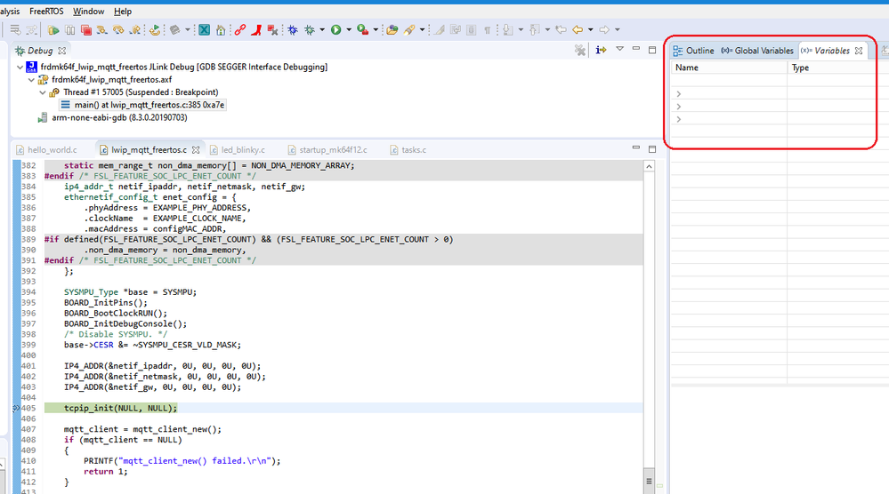Select main() stack frame at lwip_mqtt_freertos.c:385

coord(143,105)
